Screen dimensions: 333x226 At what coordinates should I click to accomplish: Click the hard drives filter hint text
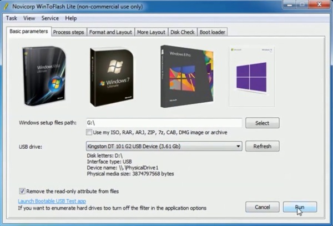(x=112, y=208)
